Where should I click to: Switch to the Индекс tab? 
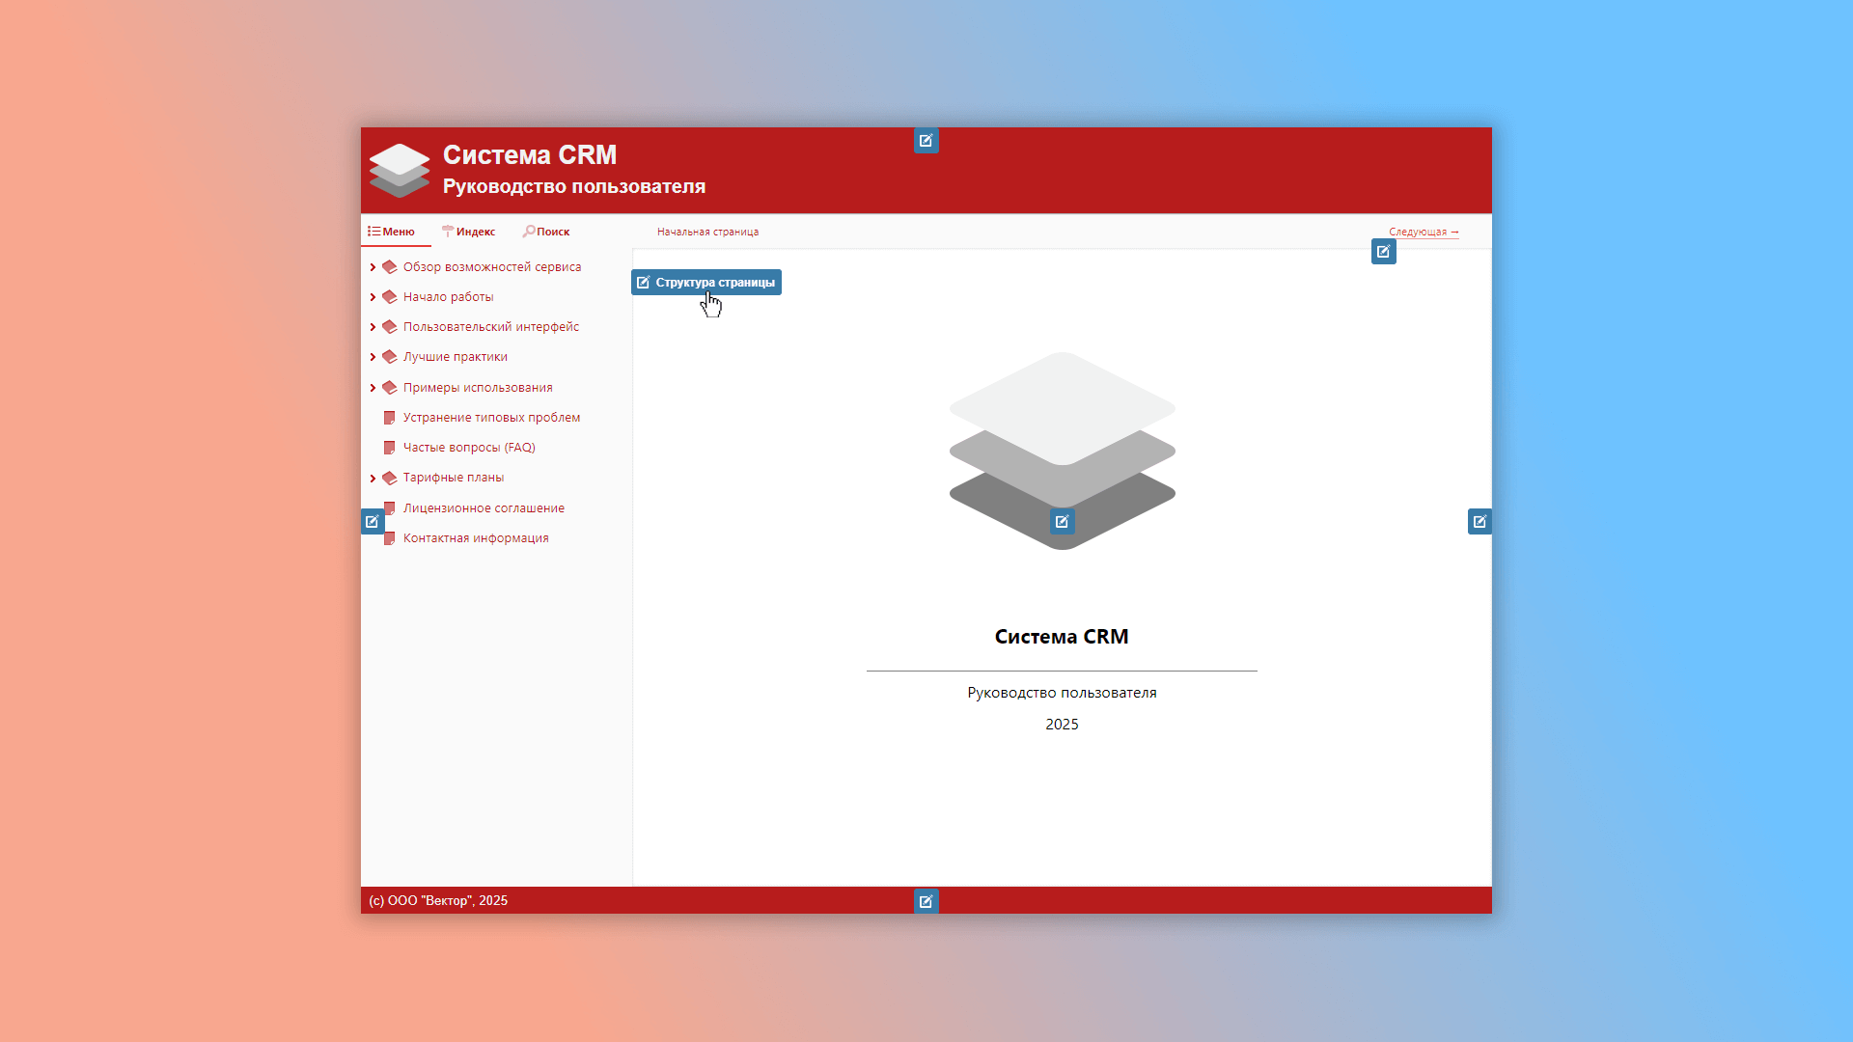(x=469, y=232)
